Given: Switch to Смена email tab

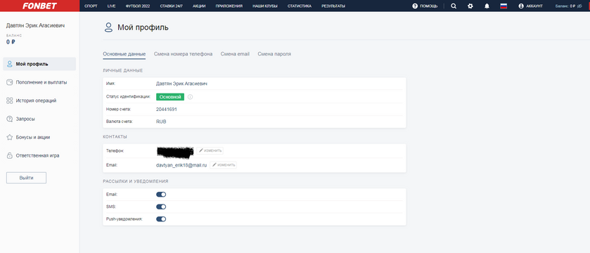Looking at the screenshot, I should 235,54.
